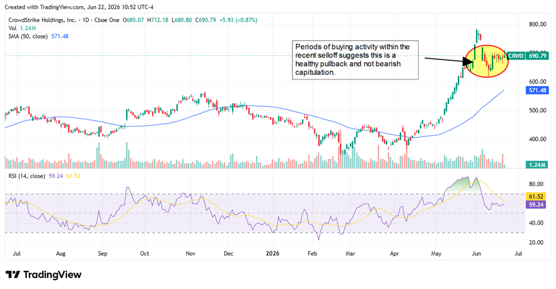
Task: Click the Feb label on time axis
Action: (313, 254)
